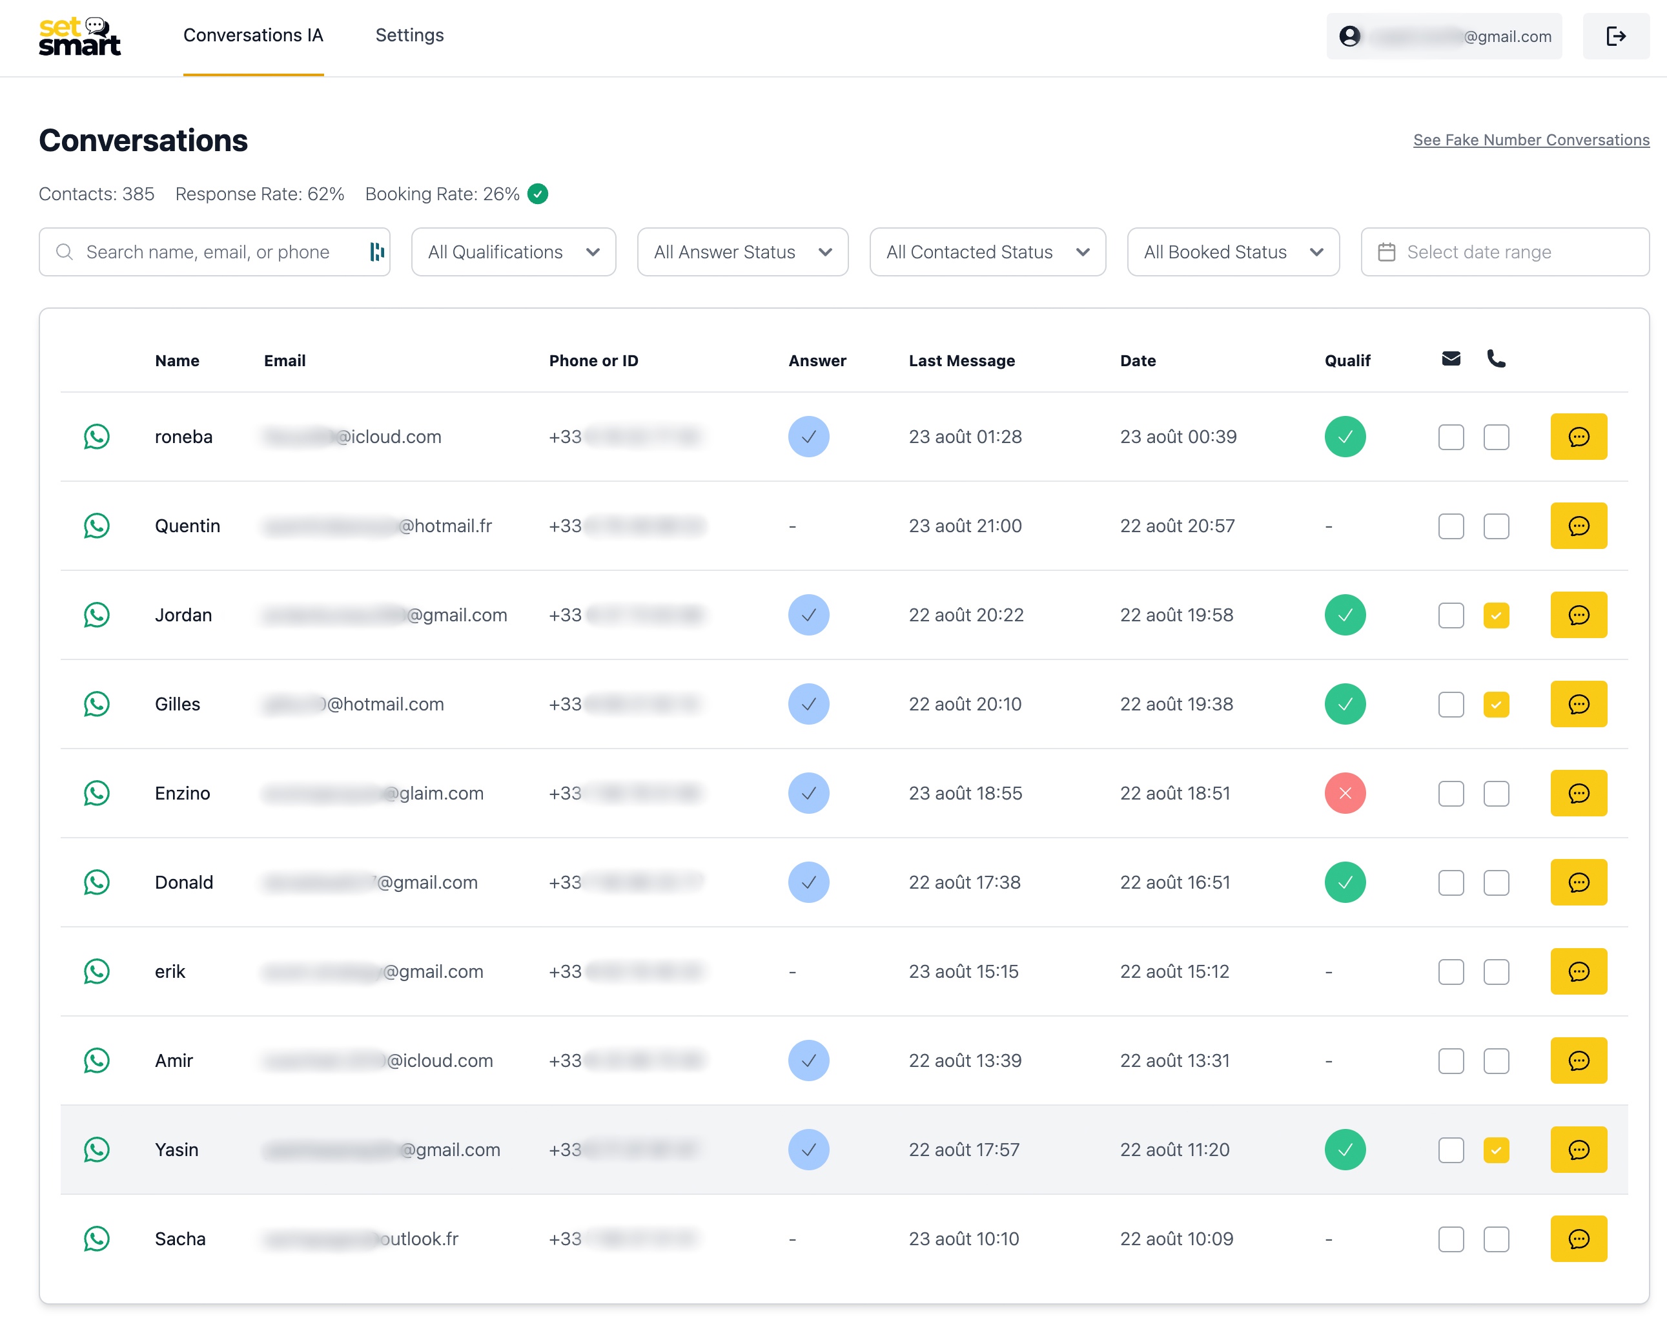Viewport: 1667px width, 1324px height.
Task: Uncheck the phone checkbox for Gilles
Action: [x=1495, y=705]
